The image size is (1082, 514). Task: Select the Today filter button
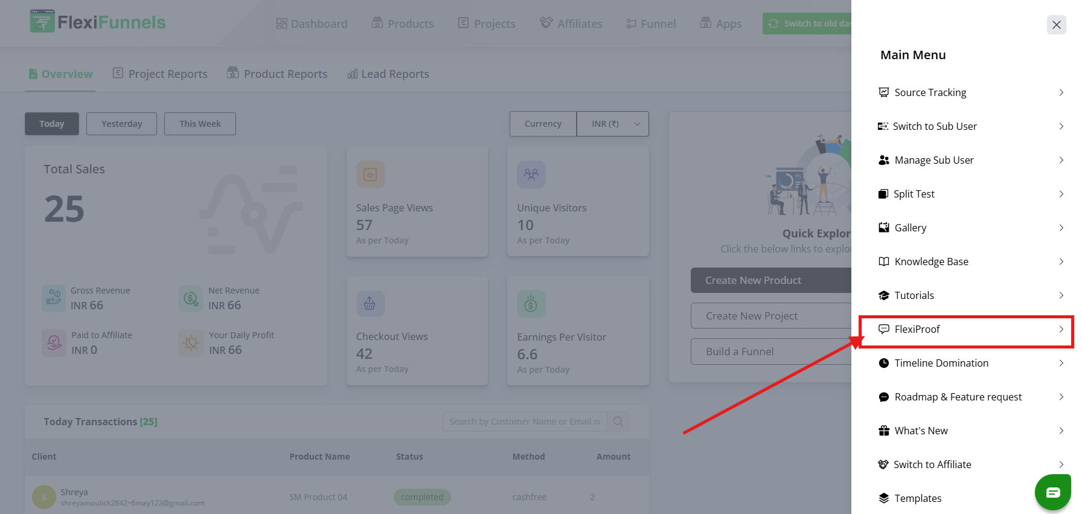point(52,124)
